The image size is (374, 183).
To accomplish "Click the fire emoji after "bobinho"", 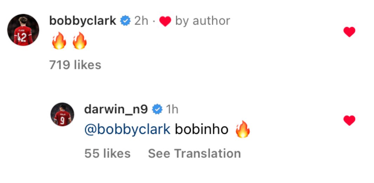I will [x=243, y=129].
